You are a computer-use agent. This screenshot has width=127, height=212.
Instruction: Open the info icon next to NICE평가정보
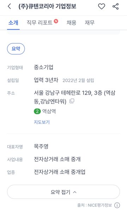click(117, 205)
